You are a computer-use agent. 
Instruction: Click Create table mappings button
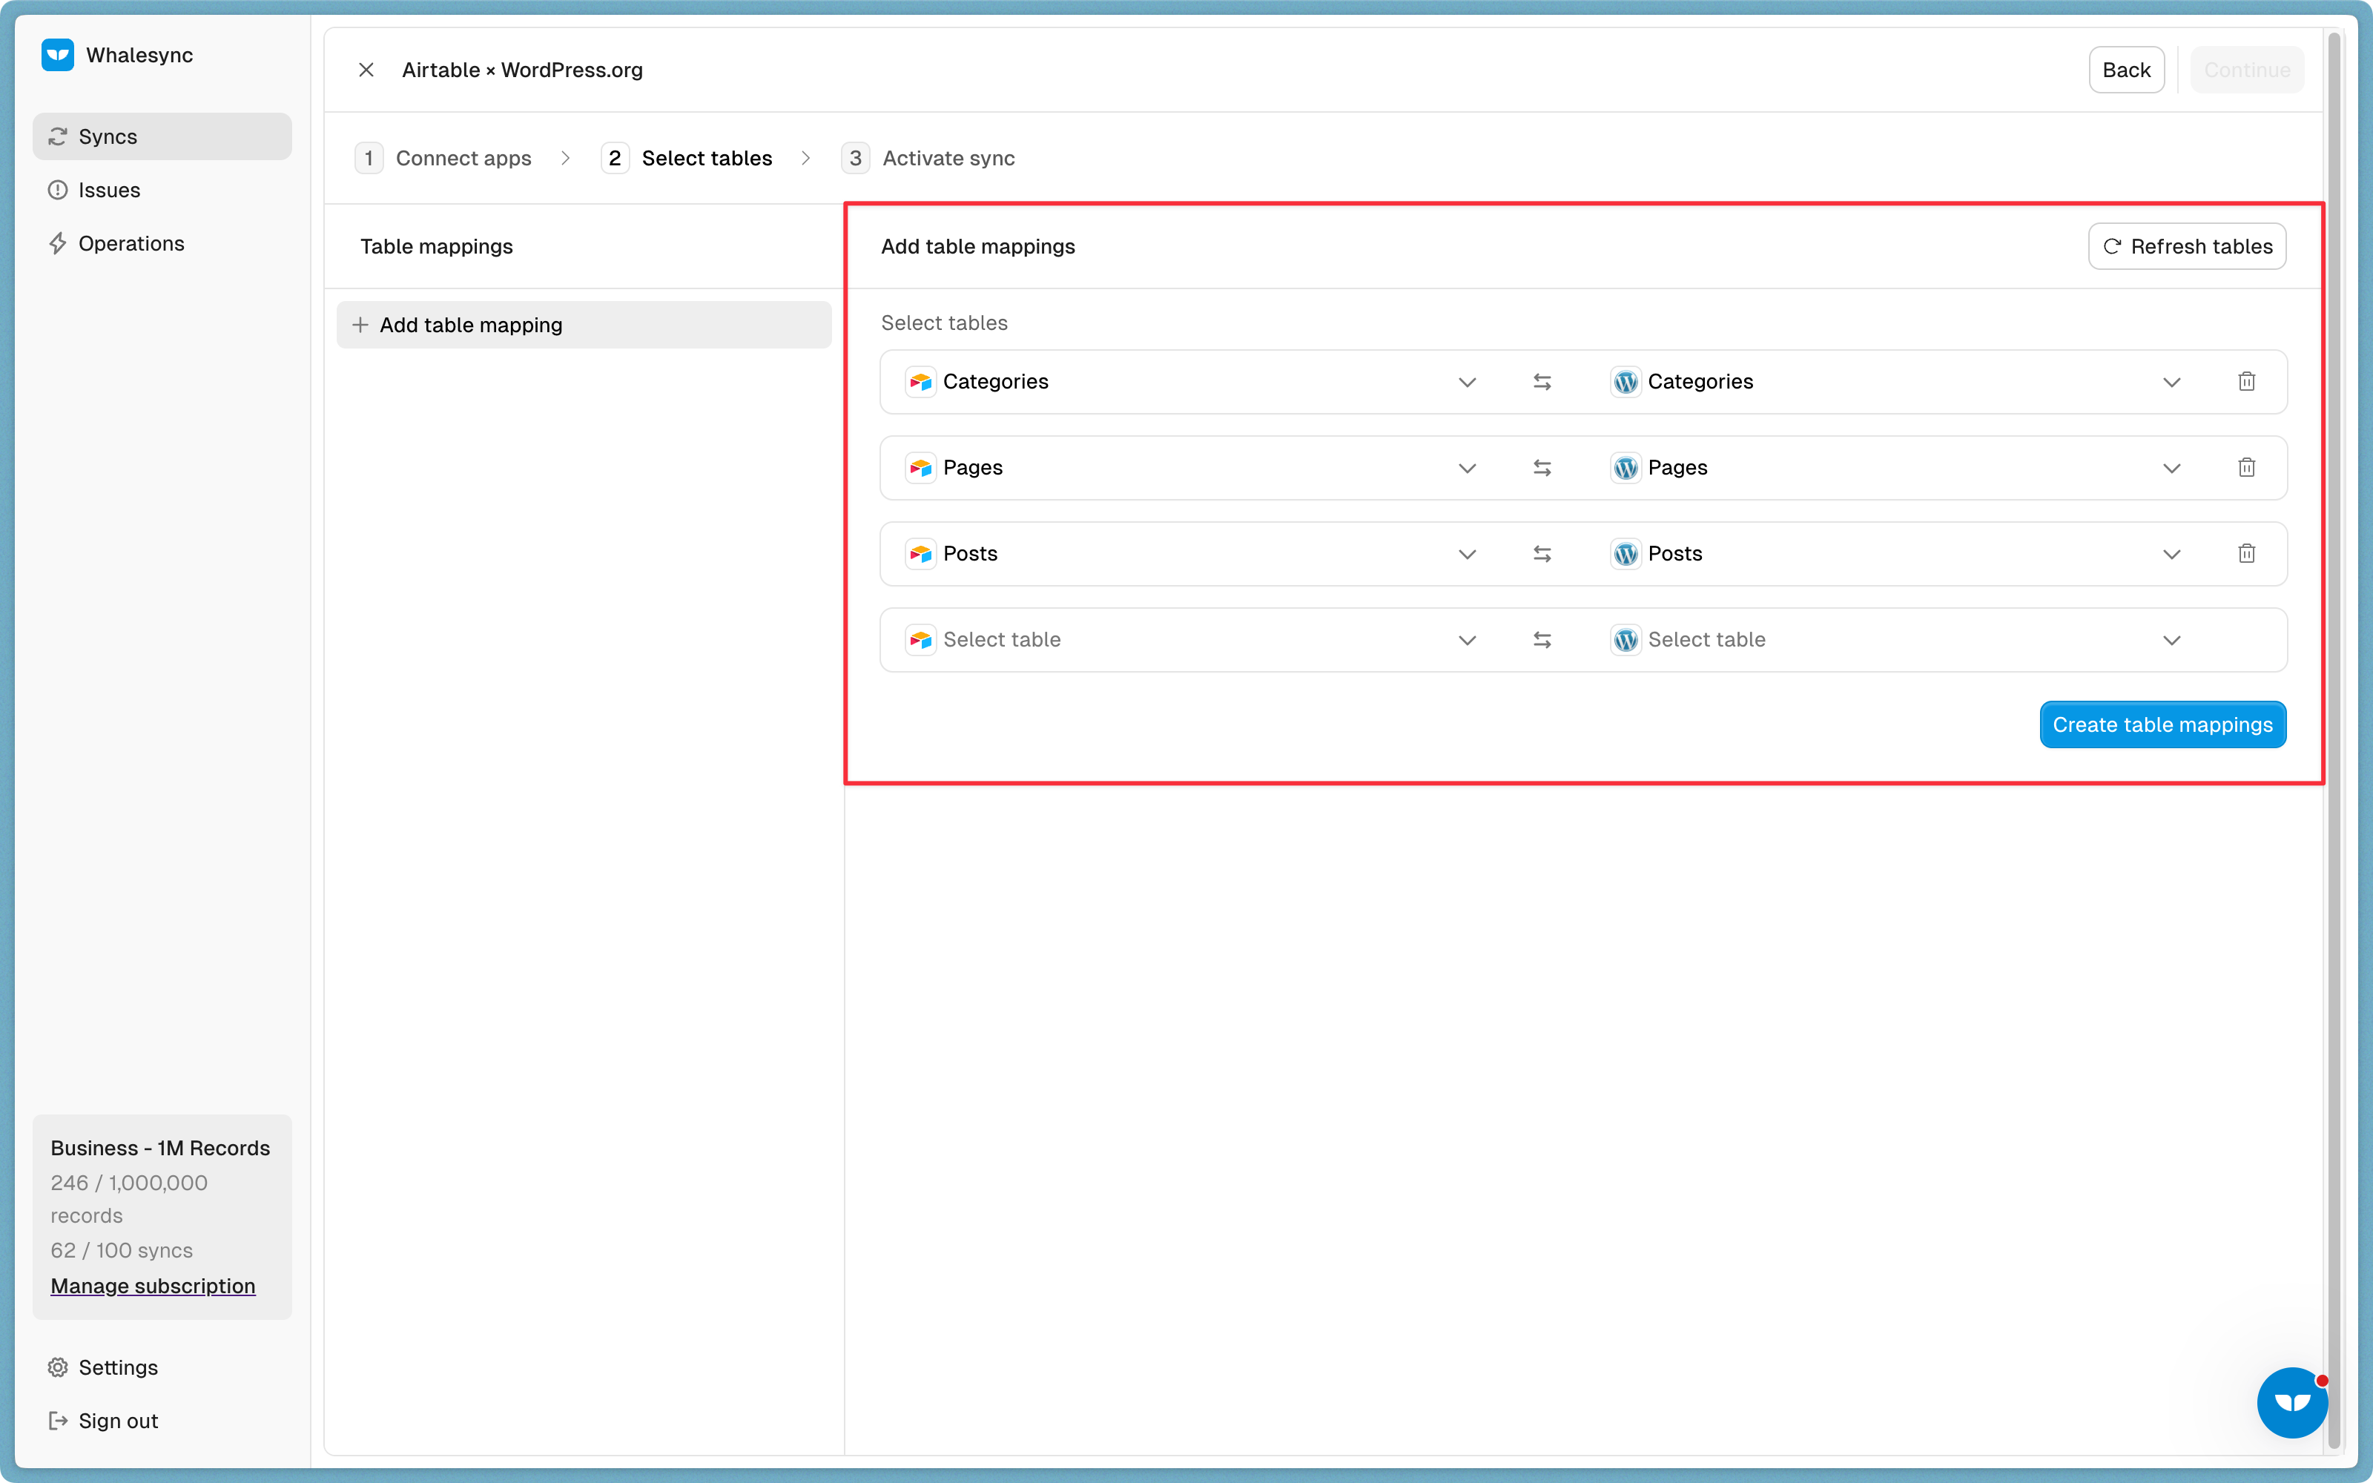point(2162,725)
